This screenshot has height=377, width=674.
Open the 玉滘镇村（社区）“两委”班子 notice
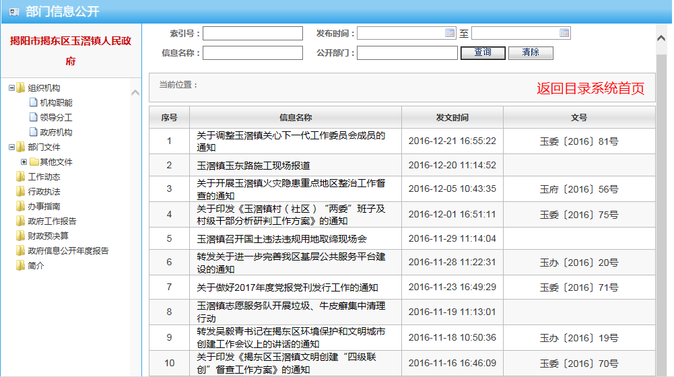click(291, 215)
